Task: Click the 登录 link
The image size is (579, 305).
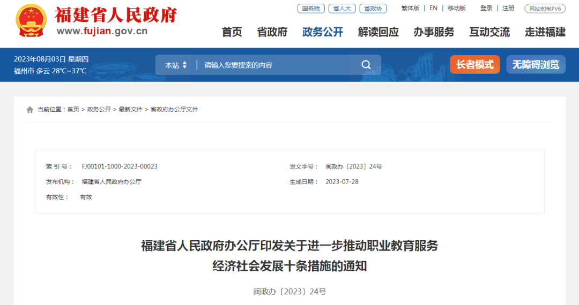Action: click(x=486, y=8)
